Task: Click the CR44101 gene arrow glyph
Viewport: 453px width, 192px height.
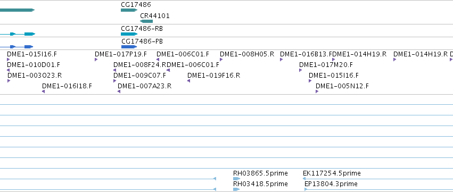Action: click(146, 21)
